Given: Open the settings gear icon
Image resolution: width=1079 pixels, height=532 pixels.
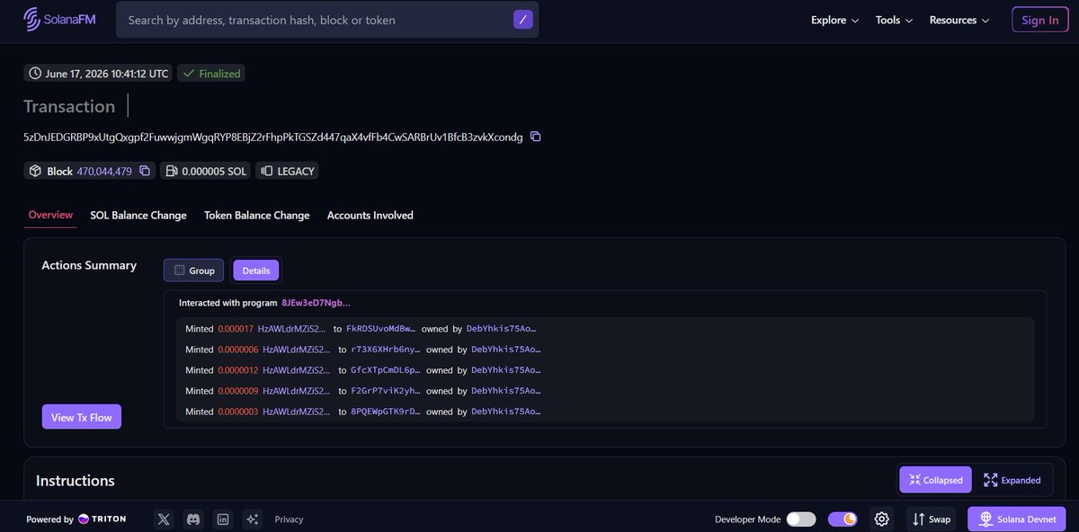Looking at the screenshot, I should 882,519.
